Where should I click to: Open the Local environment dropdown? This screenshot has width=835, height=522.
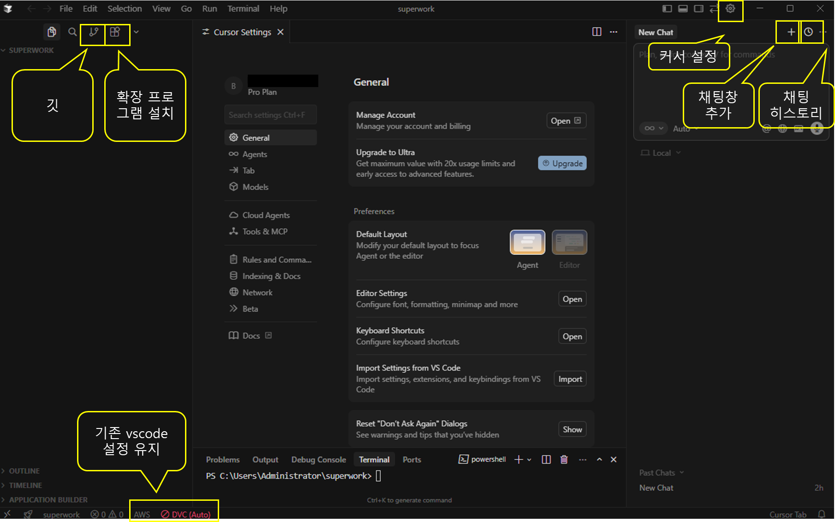click(661, 153)
